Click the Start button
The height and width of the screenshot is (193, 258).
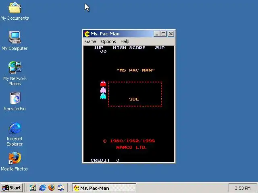pyautogui.click(x=12, y=188)
